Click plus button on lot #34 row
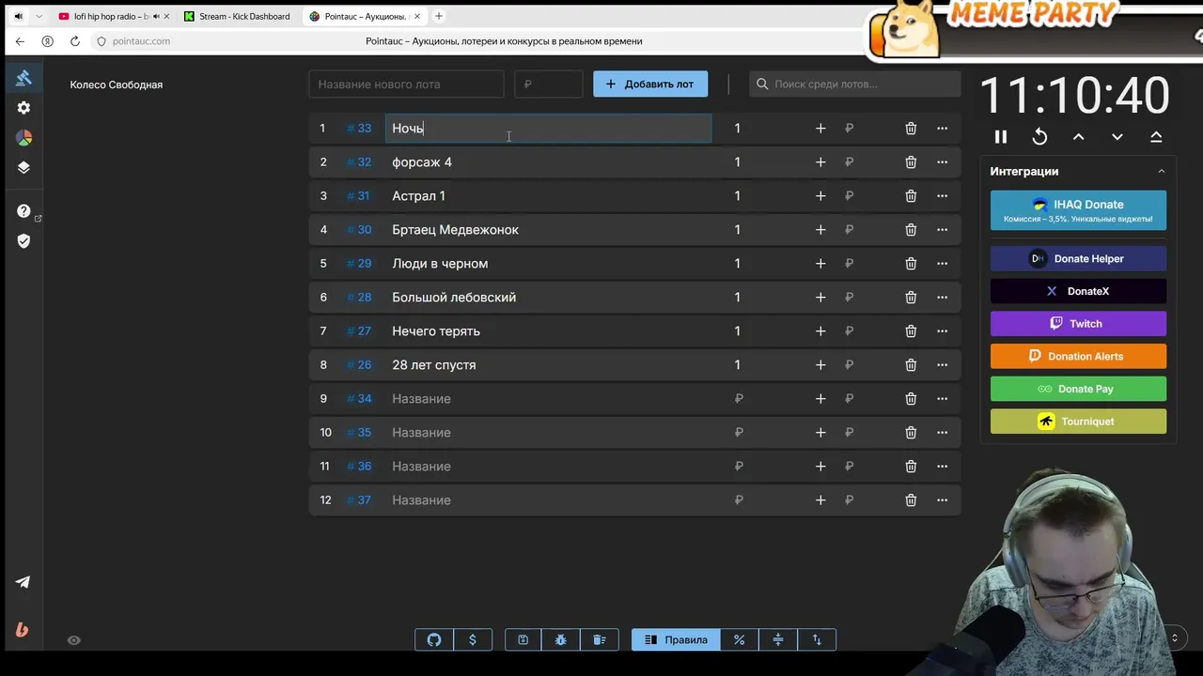Image resolution: width=1203 pixels, height=676 pixels. coord(820,399)
